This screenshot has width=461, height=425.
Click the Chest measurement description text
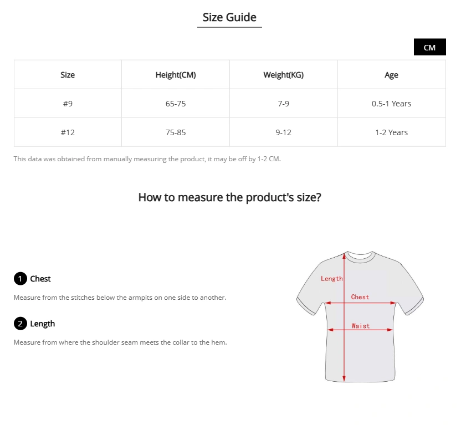(120, 298)
